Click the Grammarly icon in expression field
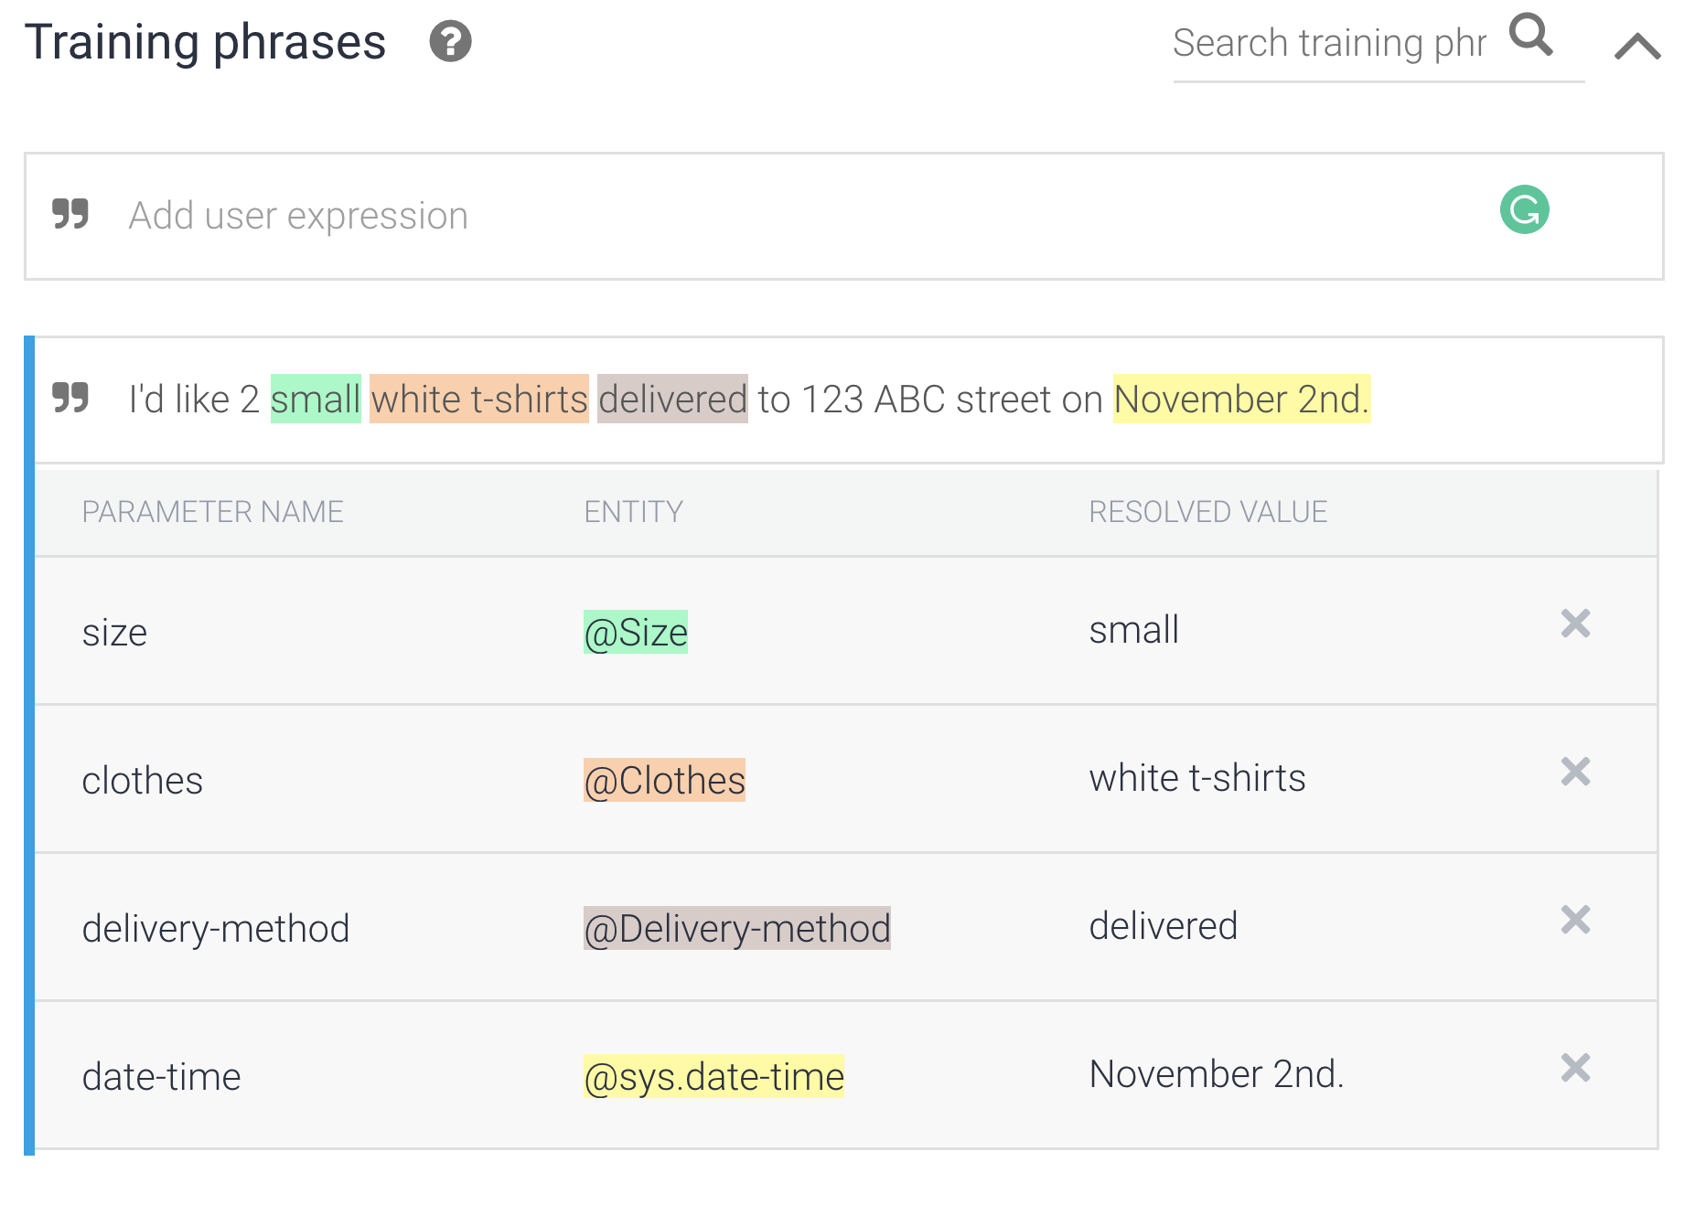1695x1205 pixels. coord(1524,210)
